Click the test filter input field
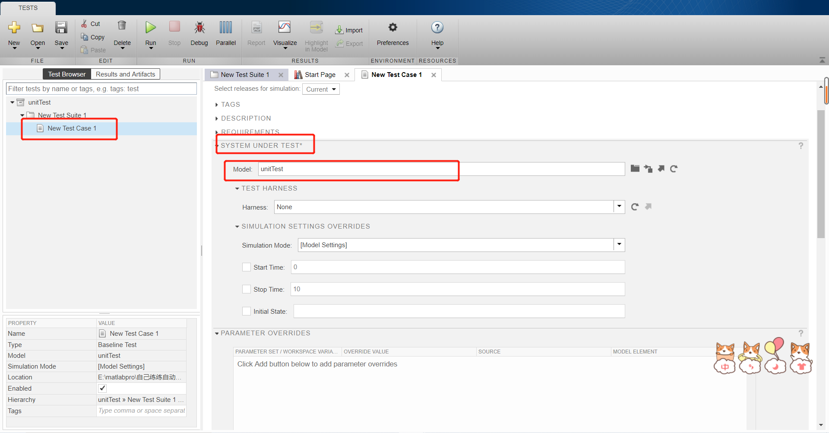This screenshot has height=433, width=829. pyautogui.click(x=101, y=89)
